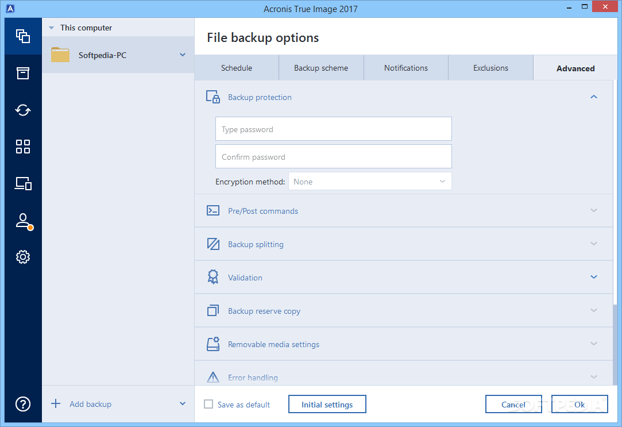Switch to the Backup scheme tab
Viewport: 622px width, 427px height.
point(321,68)
